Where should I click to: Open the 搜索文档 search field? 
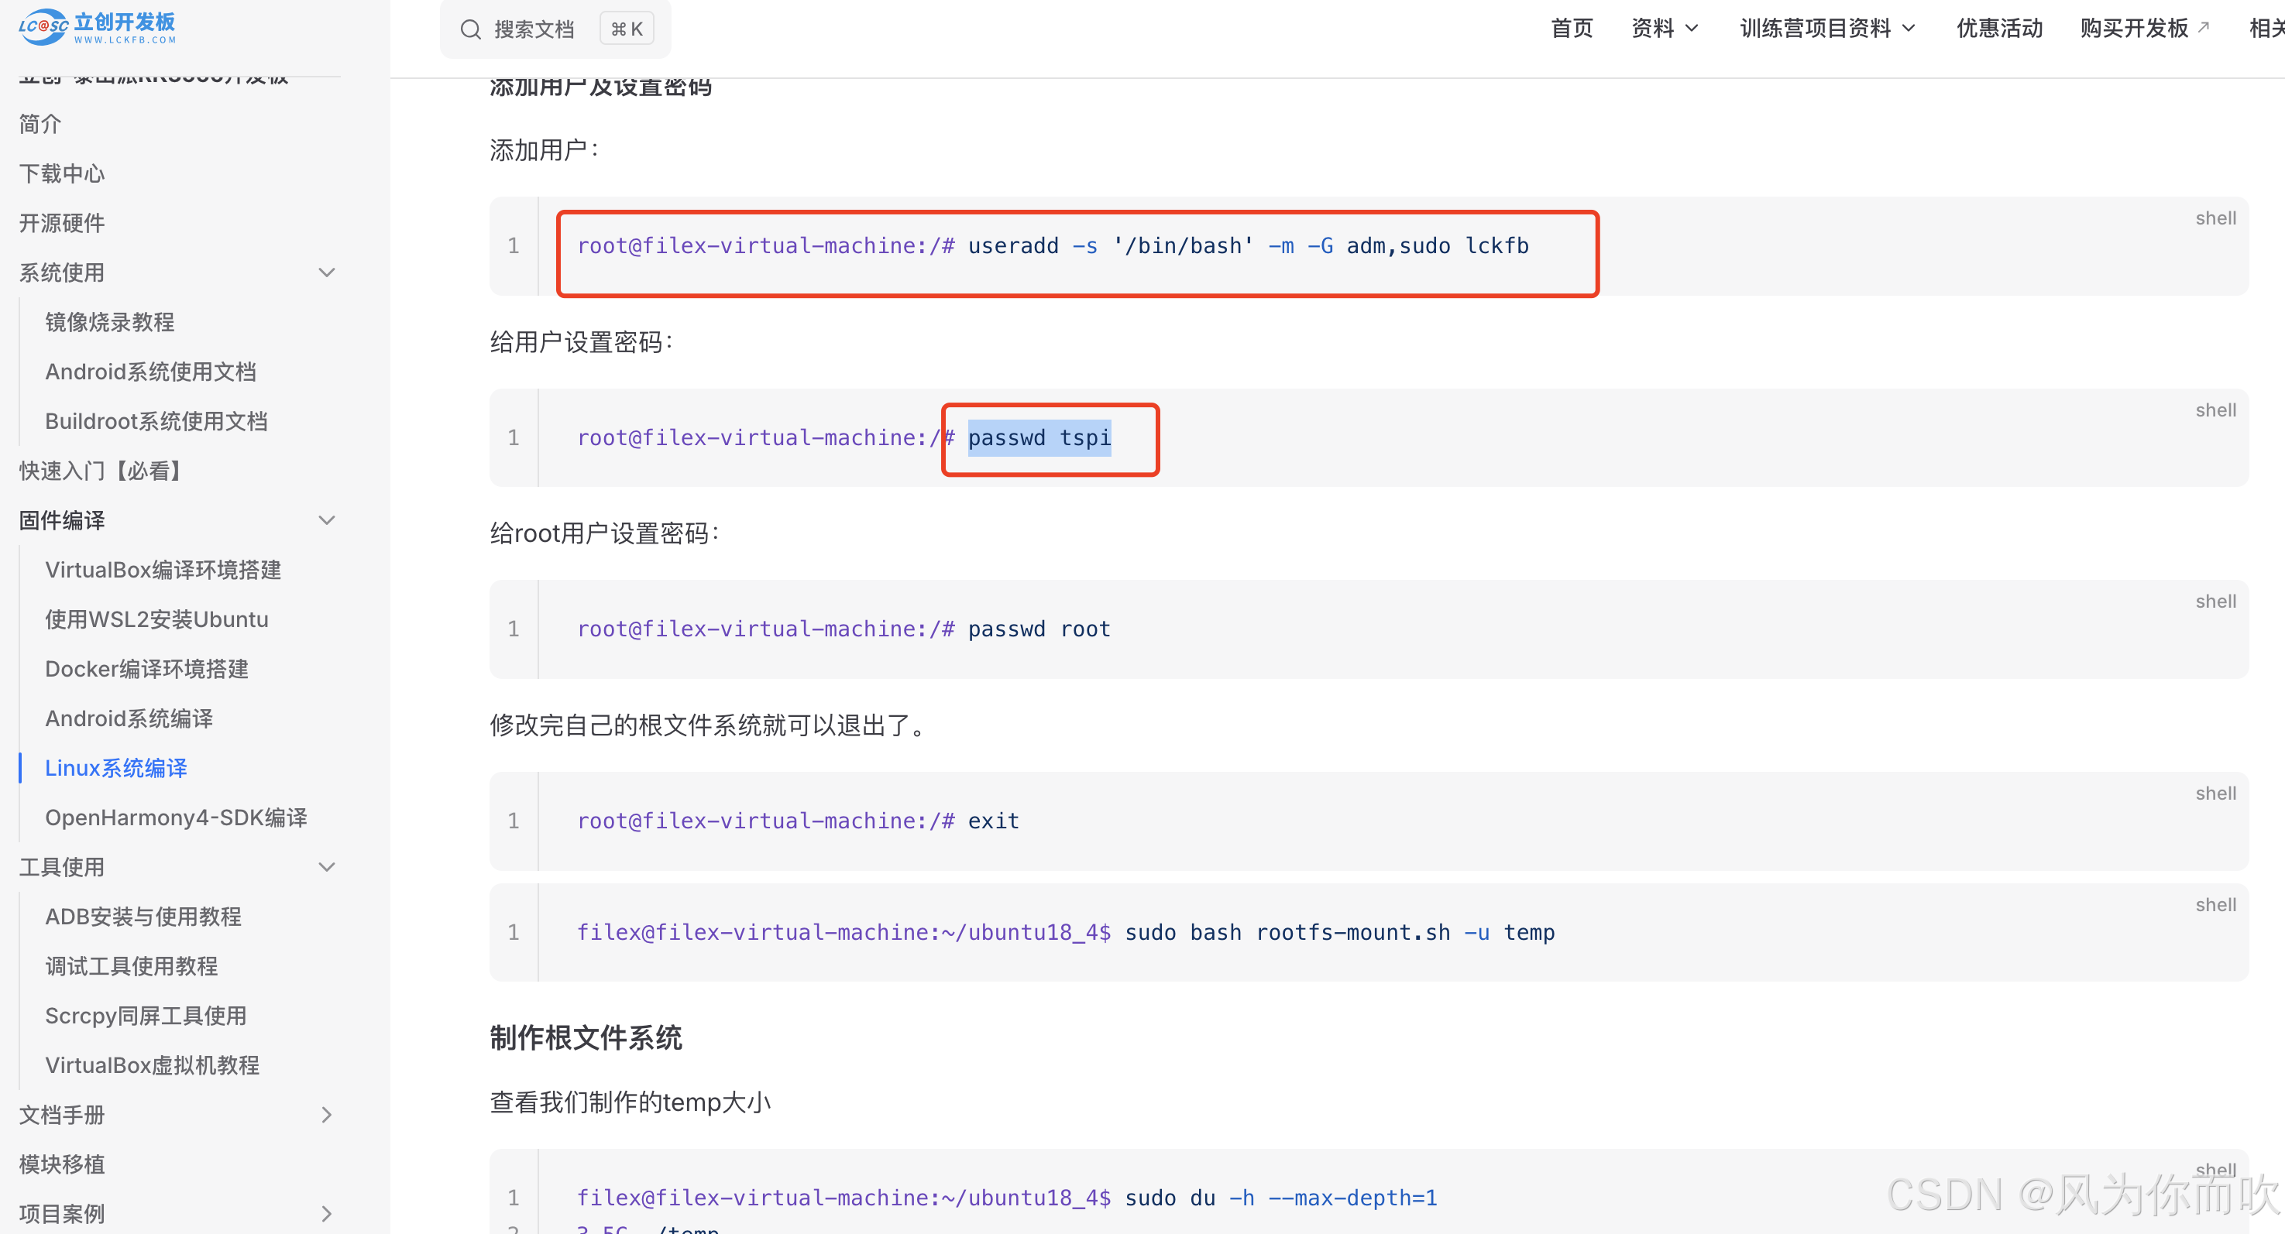click(x=555, y=29)
